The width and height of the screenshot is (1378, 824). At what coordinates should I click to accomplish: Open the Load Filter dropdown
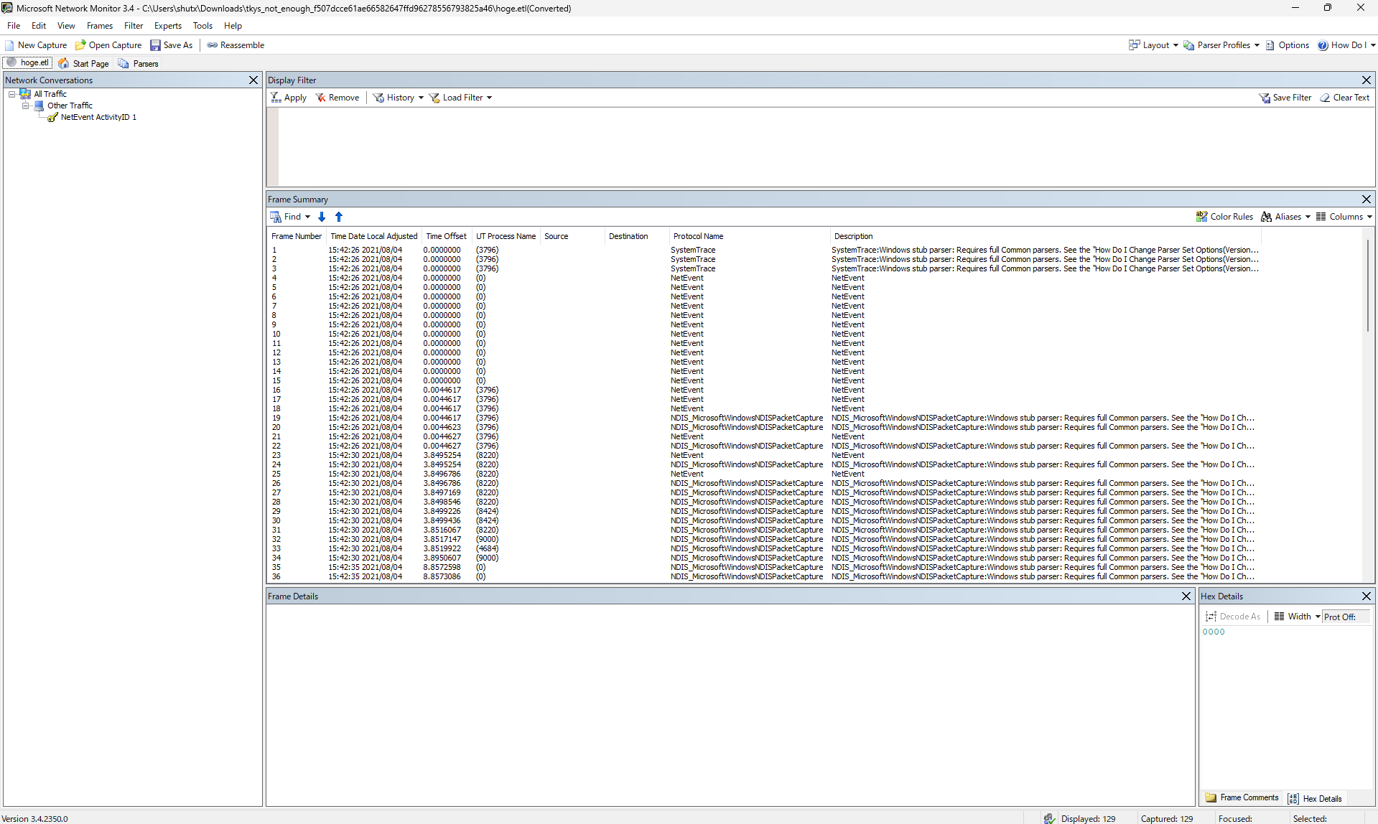(x=460, y=98)
